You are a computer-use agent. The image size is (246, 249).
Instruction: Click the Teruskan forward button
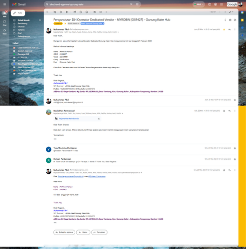(99, 233)
